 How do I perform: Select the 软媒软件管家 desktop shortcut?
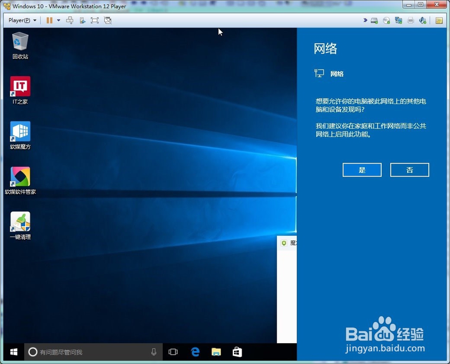[x=20, y=180]
